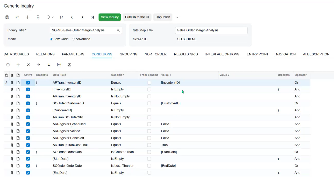334x193 pixels.
Task: Go to next record arrow
Action: pyautogui.click(x=82, y=17)
